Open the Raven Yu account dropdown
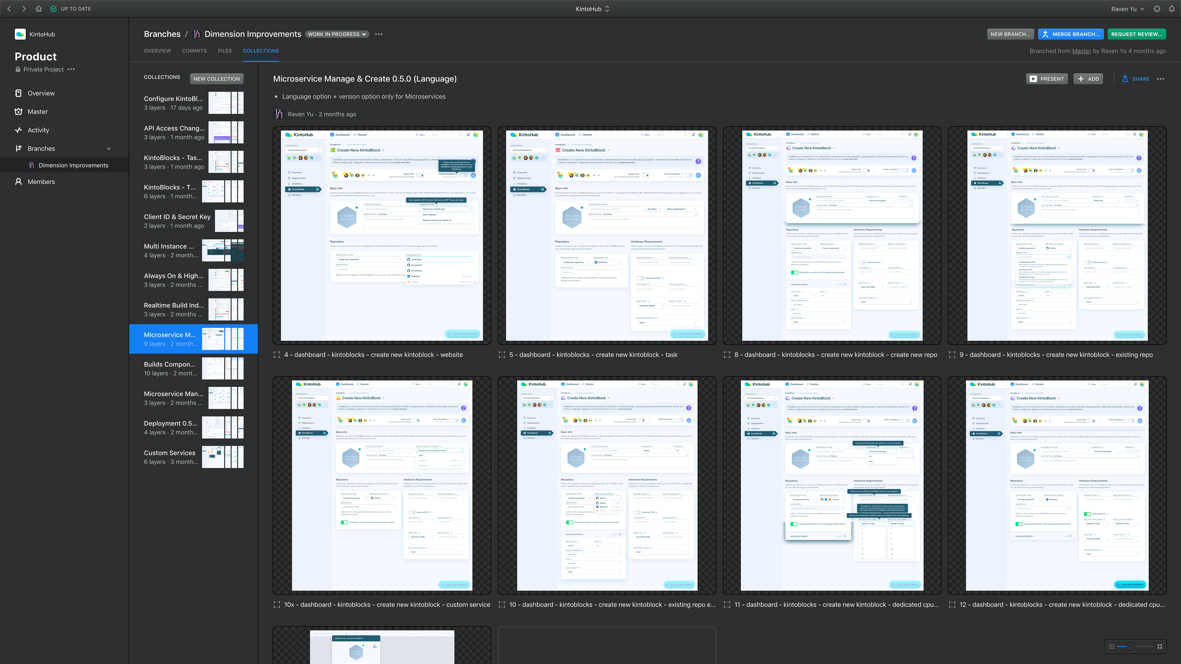 click(1127, 9)
